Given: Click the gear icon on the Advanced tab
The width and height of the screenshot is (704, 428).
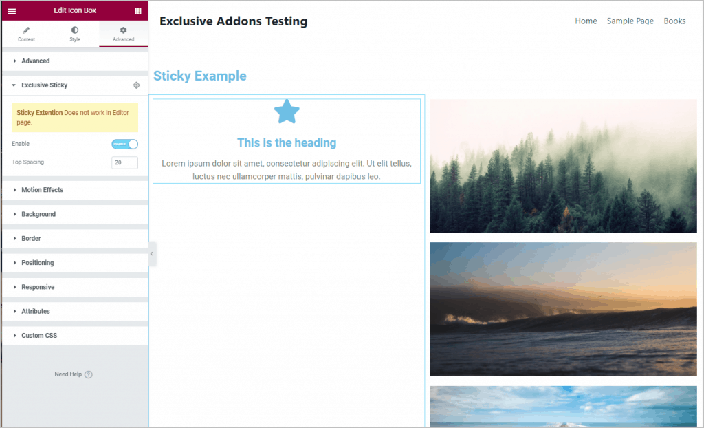Looking at the screenshot, I should pos(123,30).
